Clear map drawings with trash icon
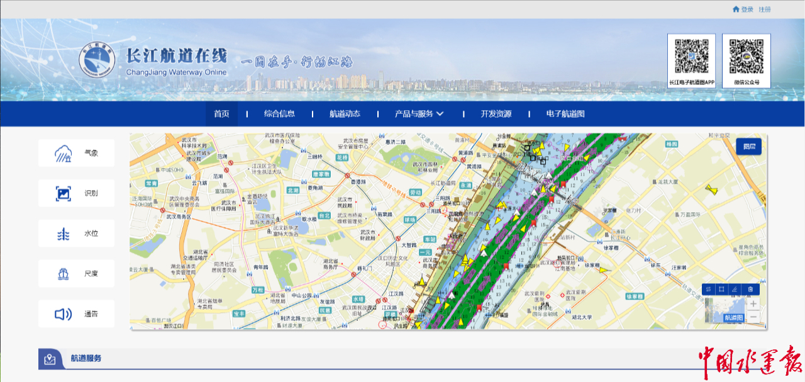Screen dimensions: 805x382 pyautogui.click(x=750, y=289)
